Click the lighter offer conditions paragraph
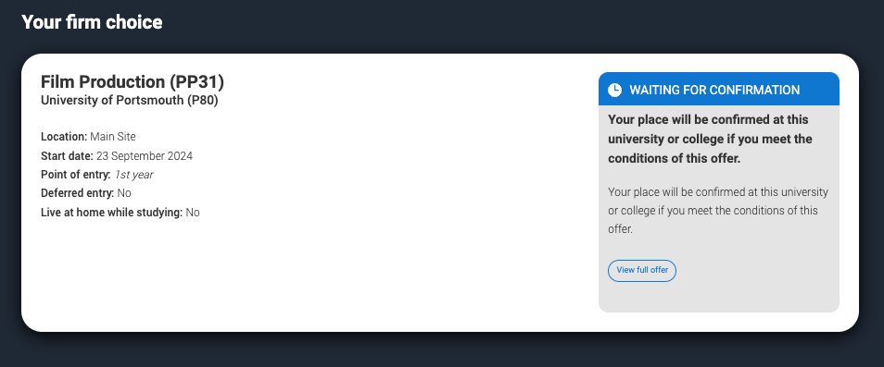 click(718, 211)
